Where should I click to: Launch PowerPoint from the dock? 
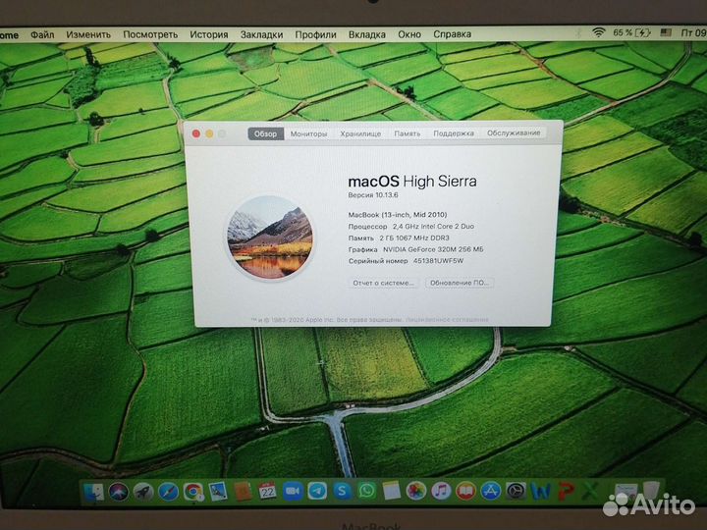tap(566, 492)
